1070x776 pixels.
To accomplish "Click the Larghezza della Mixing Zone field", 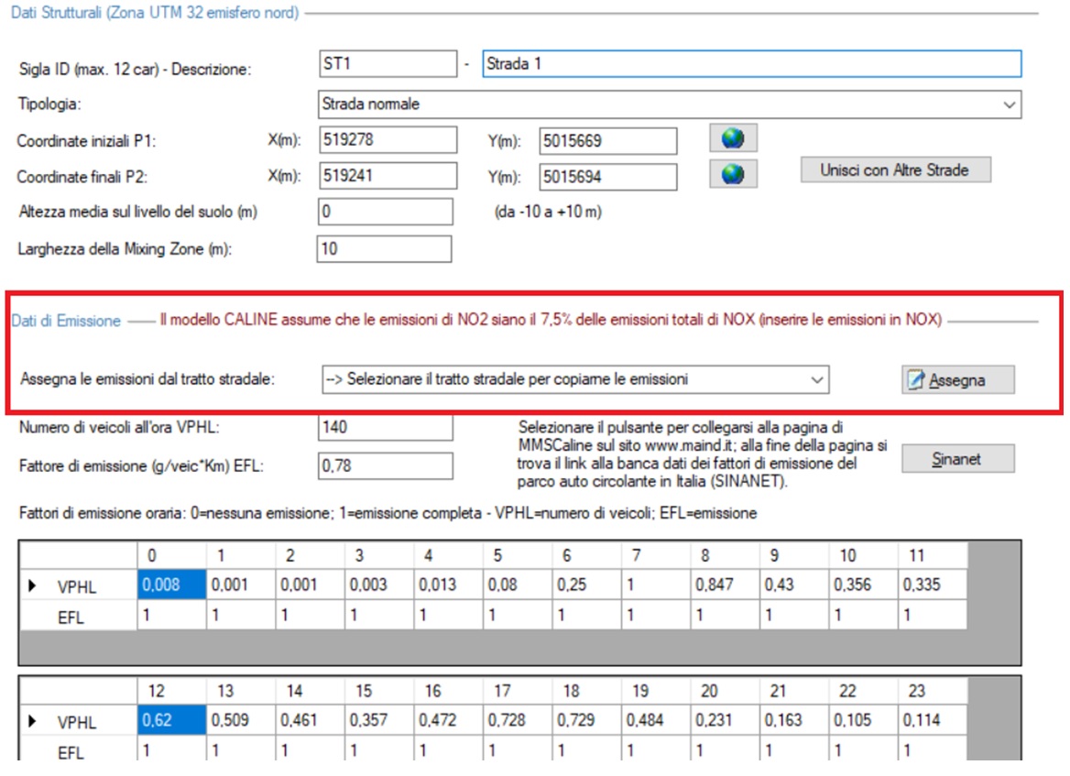I will [x=384, y=248].
